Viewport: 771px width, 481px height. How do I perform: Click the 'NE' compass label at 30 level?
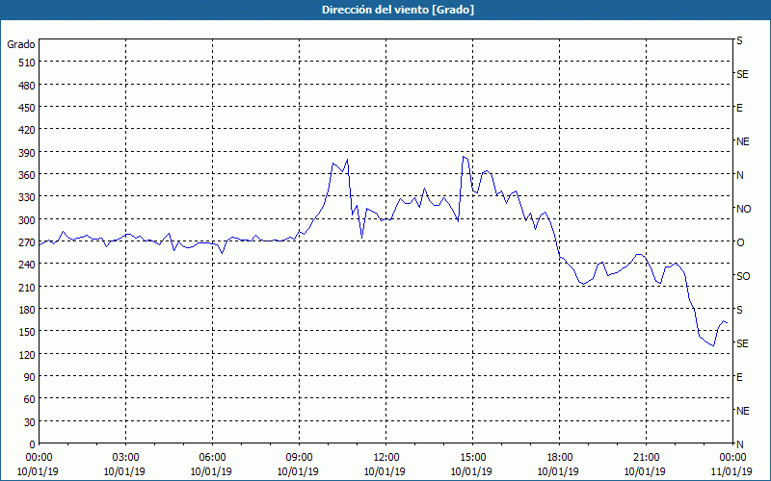(x=743, y=411)
